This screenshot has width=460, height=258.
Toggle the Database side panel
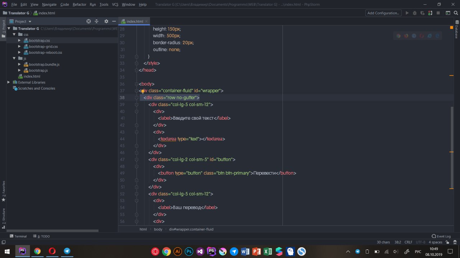pos(456,32)
